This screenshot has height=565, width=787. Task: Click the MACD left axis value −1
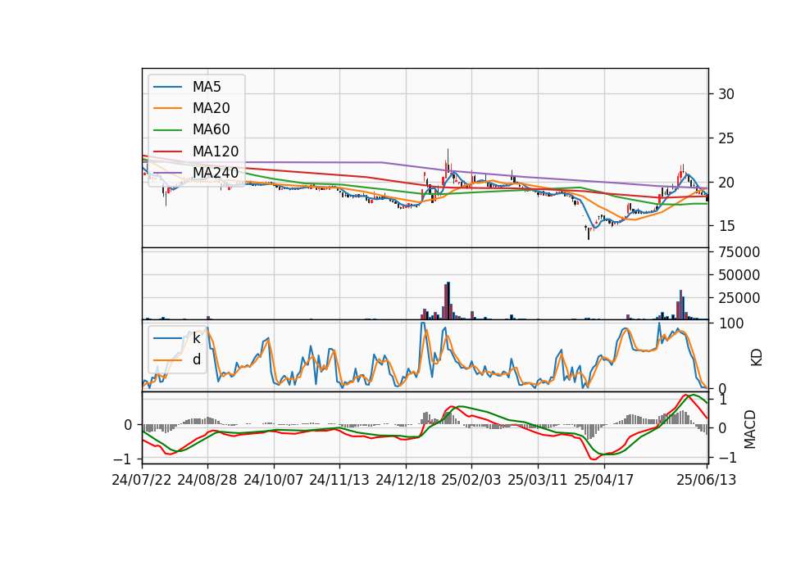coord(123,459)
